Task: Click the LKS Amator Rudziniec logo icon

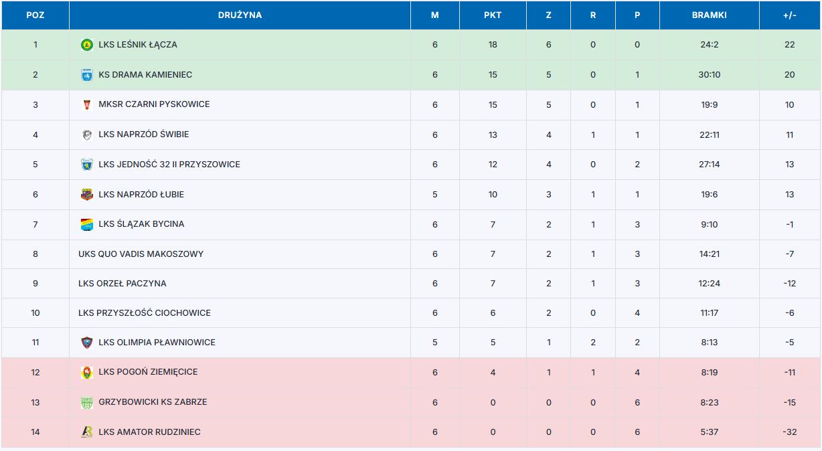Action: (86, 432)
